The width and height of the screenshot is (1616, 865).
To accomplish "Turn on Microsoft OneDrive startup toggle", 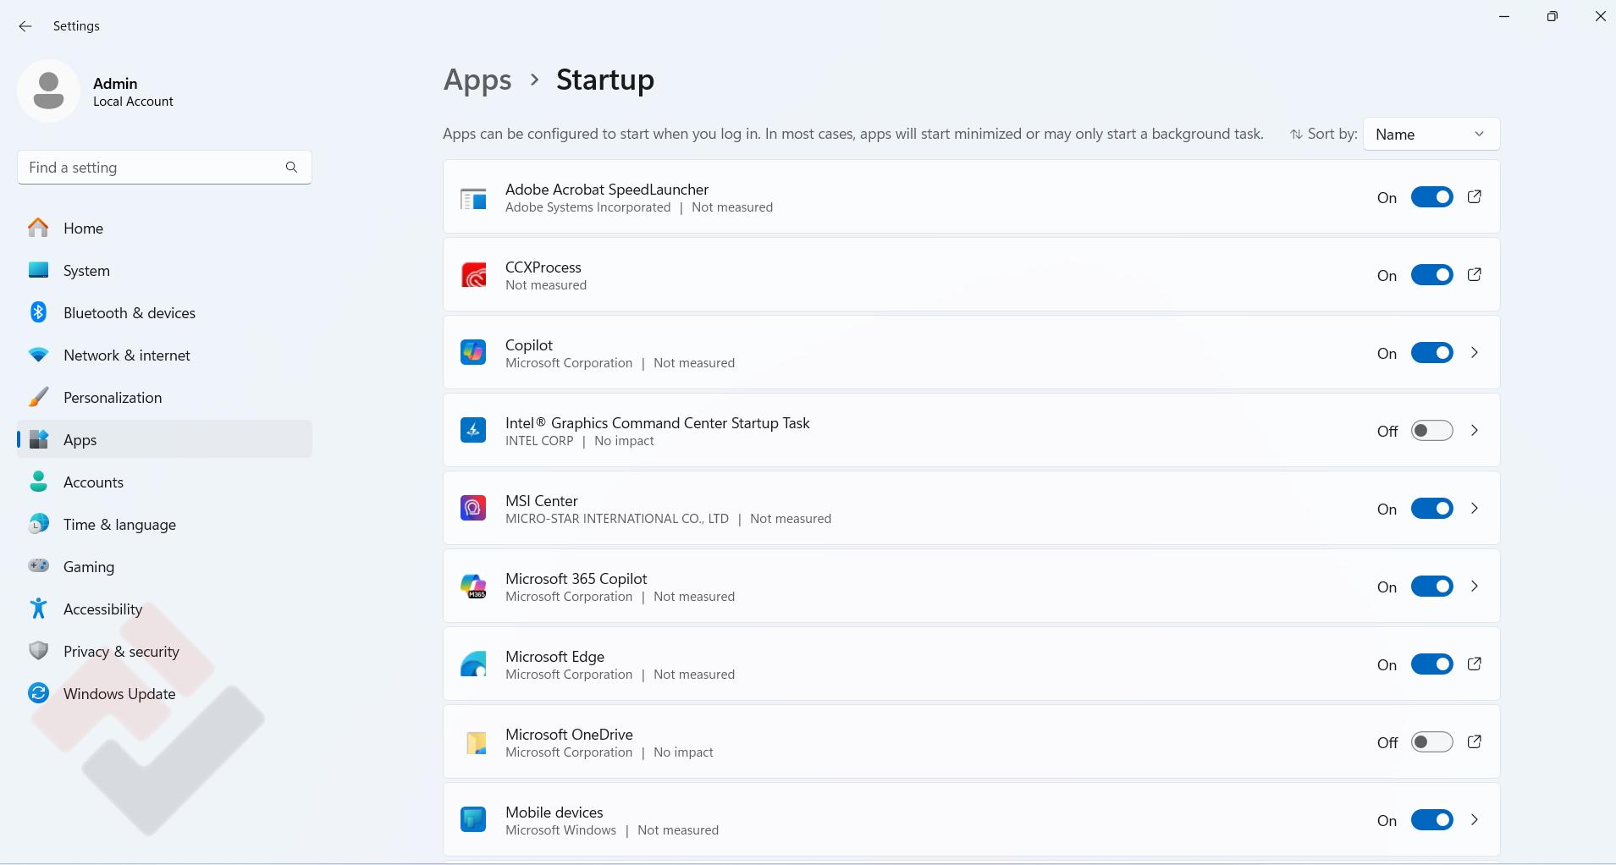I will pos(1431,742).
